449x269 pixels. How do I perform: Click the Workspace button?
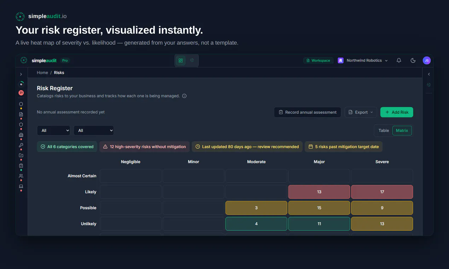click(318, 61)
